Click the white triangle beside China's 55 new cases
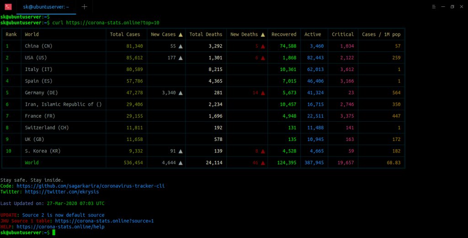This screenshot has height=238, width=468. [181, 46]
